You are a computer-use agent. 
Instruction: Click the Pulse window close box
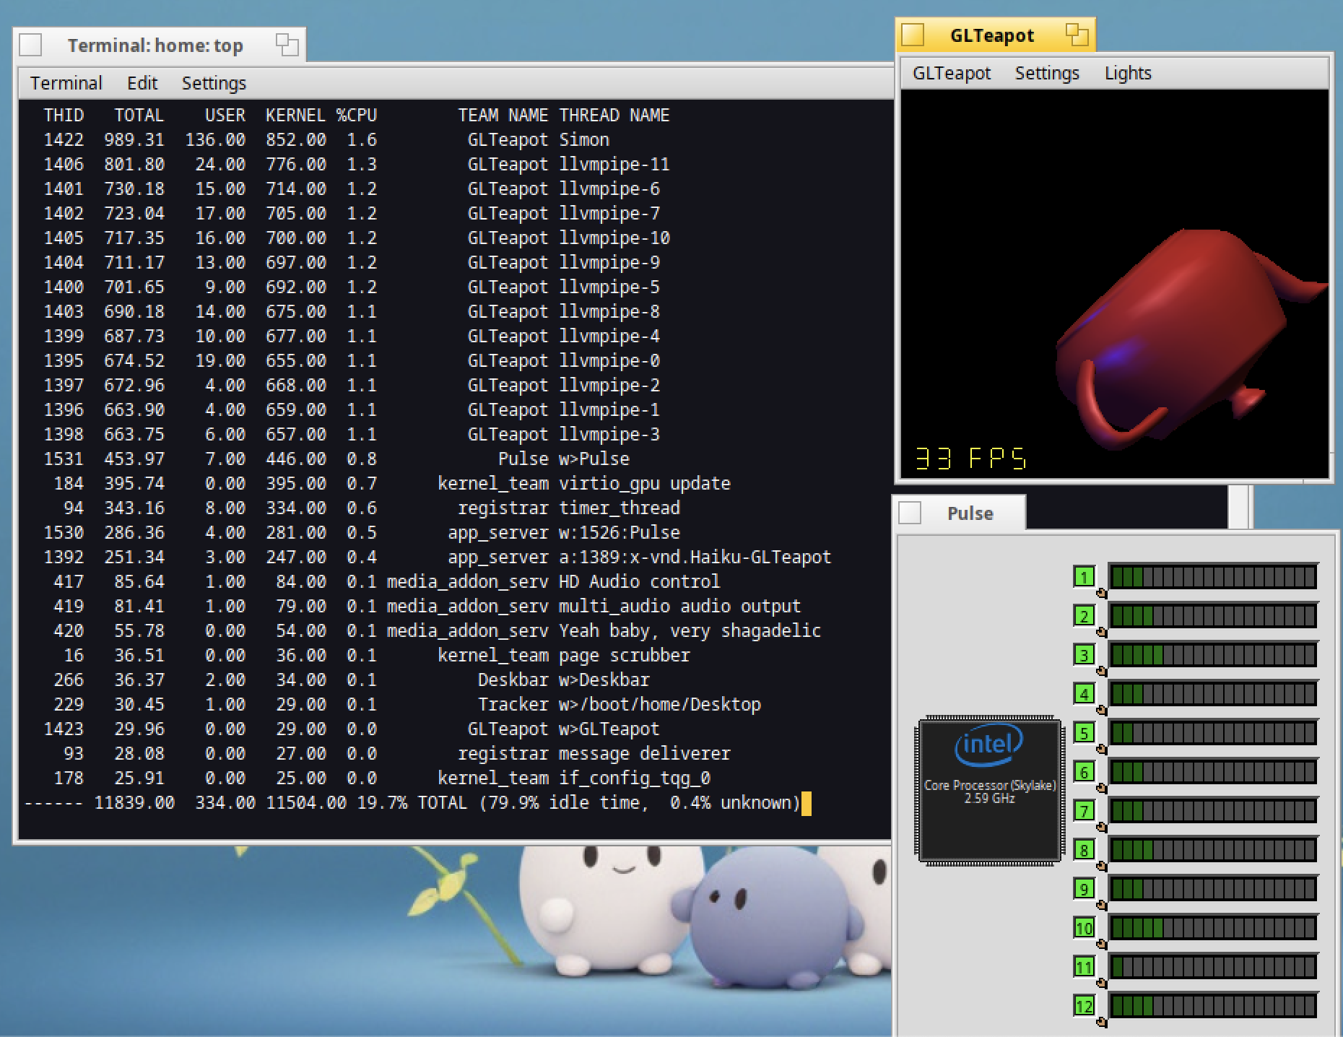[x=910, y=513]
